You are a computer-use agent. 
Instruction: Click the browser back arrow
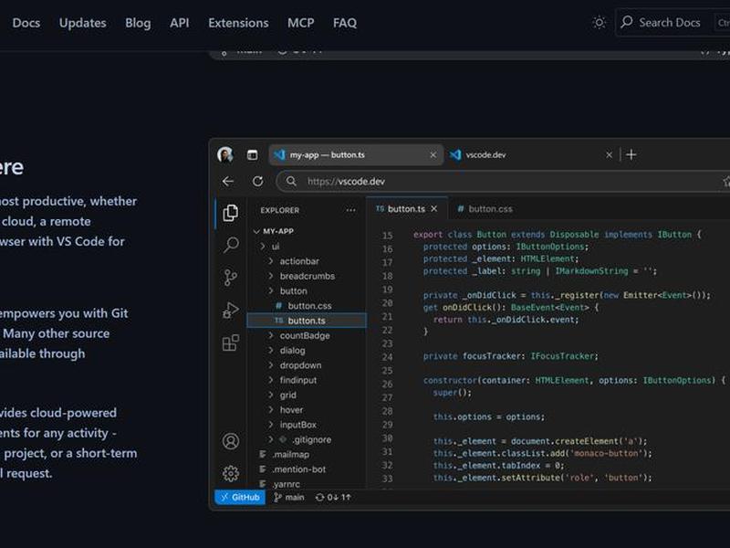pyautogui.click(x=227, y=181)
